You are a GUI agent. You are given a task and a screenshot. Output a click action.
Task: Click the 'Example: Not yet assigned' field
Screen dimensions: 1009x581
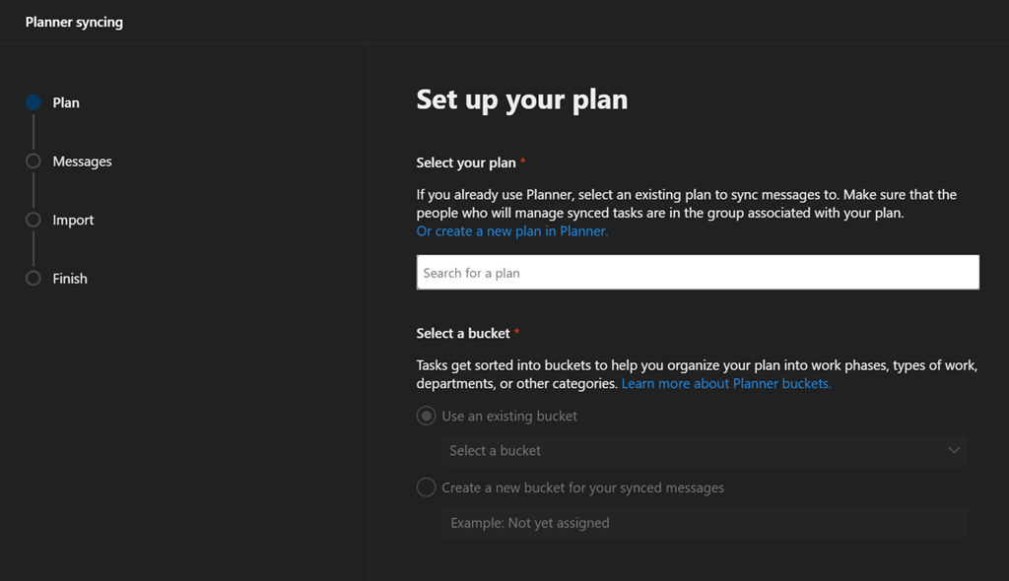(x=704, y=523)
